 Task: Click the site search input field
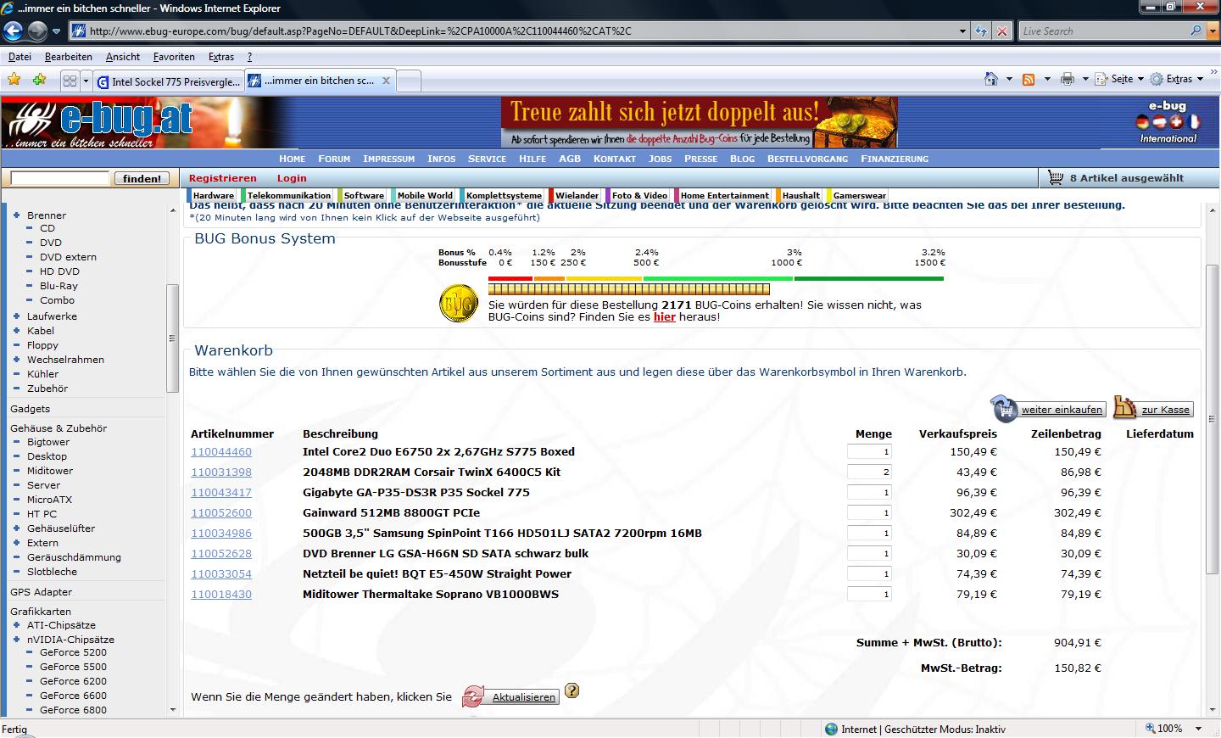59,178
